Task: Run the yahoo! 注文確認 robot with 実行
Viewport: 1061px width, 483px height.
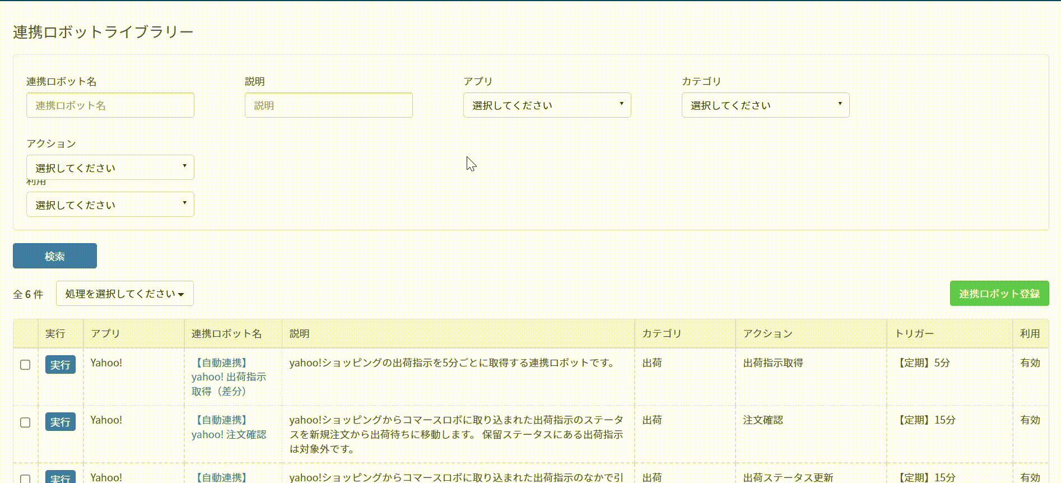Action: click(x=61, y=422)
